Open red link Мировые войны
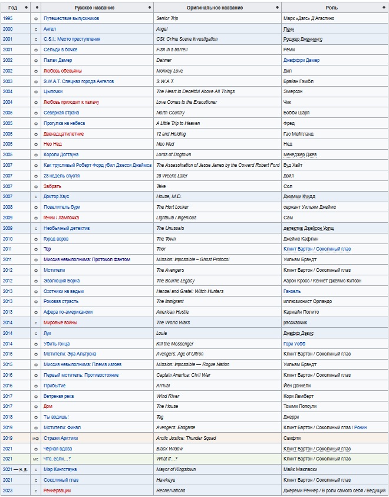 [60, 322]
